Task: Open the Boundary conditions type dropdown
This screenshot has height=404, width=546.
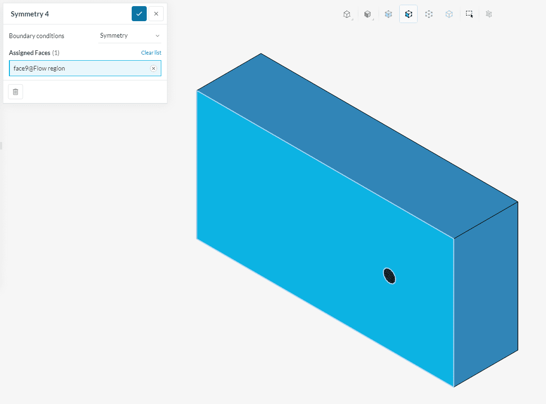Action: pyautogui.click(x=130, y=36)
